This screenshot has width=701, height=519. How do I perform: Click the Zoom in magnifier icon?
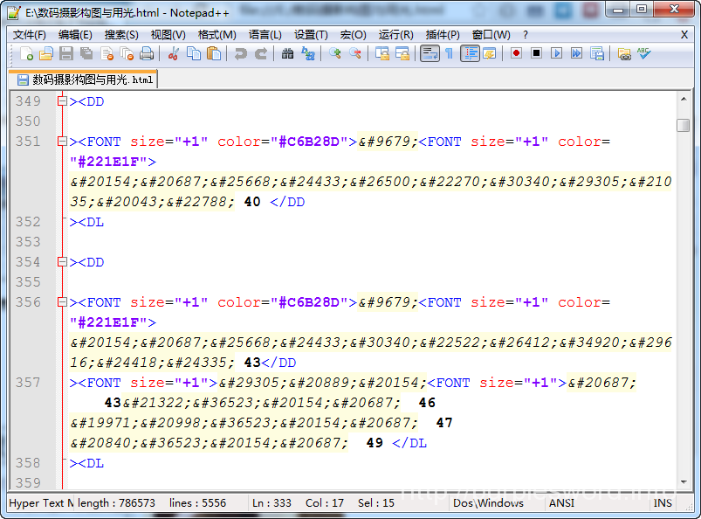coord(335,54)
